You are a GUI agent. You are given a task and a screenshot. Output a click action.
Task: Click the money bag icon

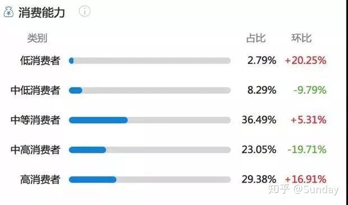pyautogui.click(x=8, y=12)
